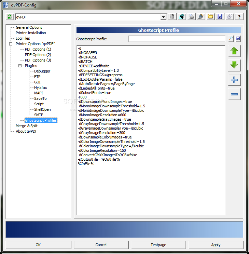Viewport: 249px width, 254px height.
Task: Select the -dDownsampleMonoImages=true line
Action: click(105, 102)
